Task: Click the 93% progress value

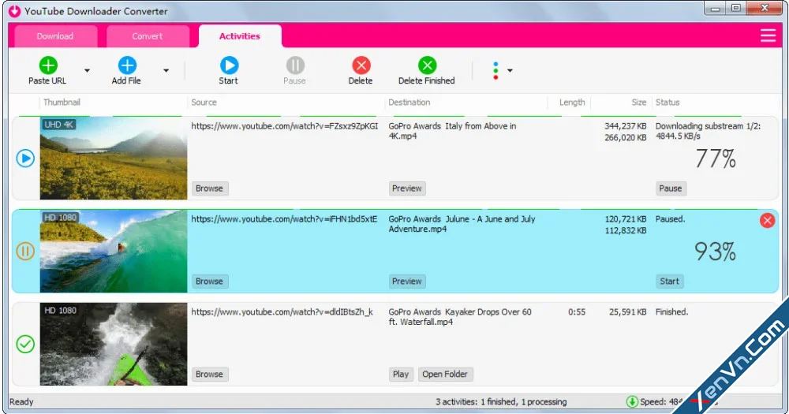Action: coord(716,252)
